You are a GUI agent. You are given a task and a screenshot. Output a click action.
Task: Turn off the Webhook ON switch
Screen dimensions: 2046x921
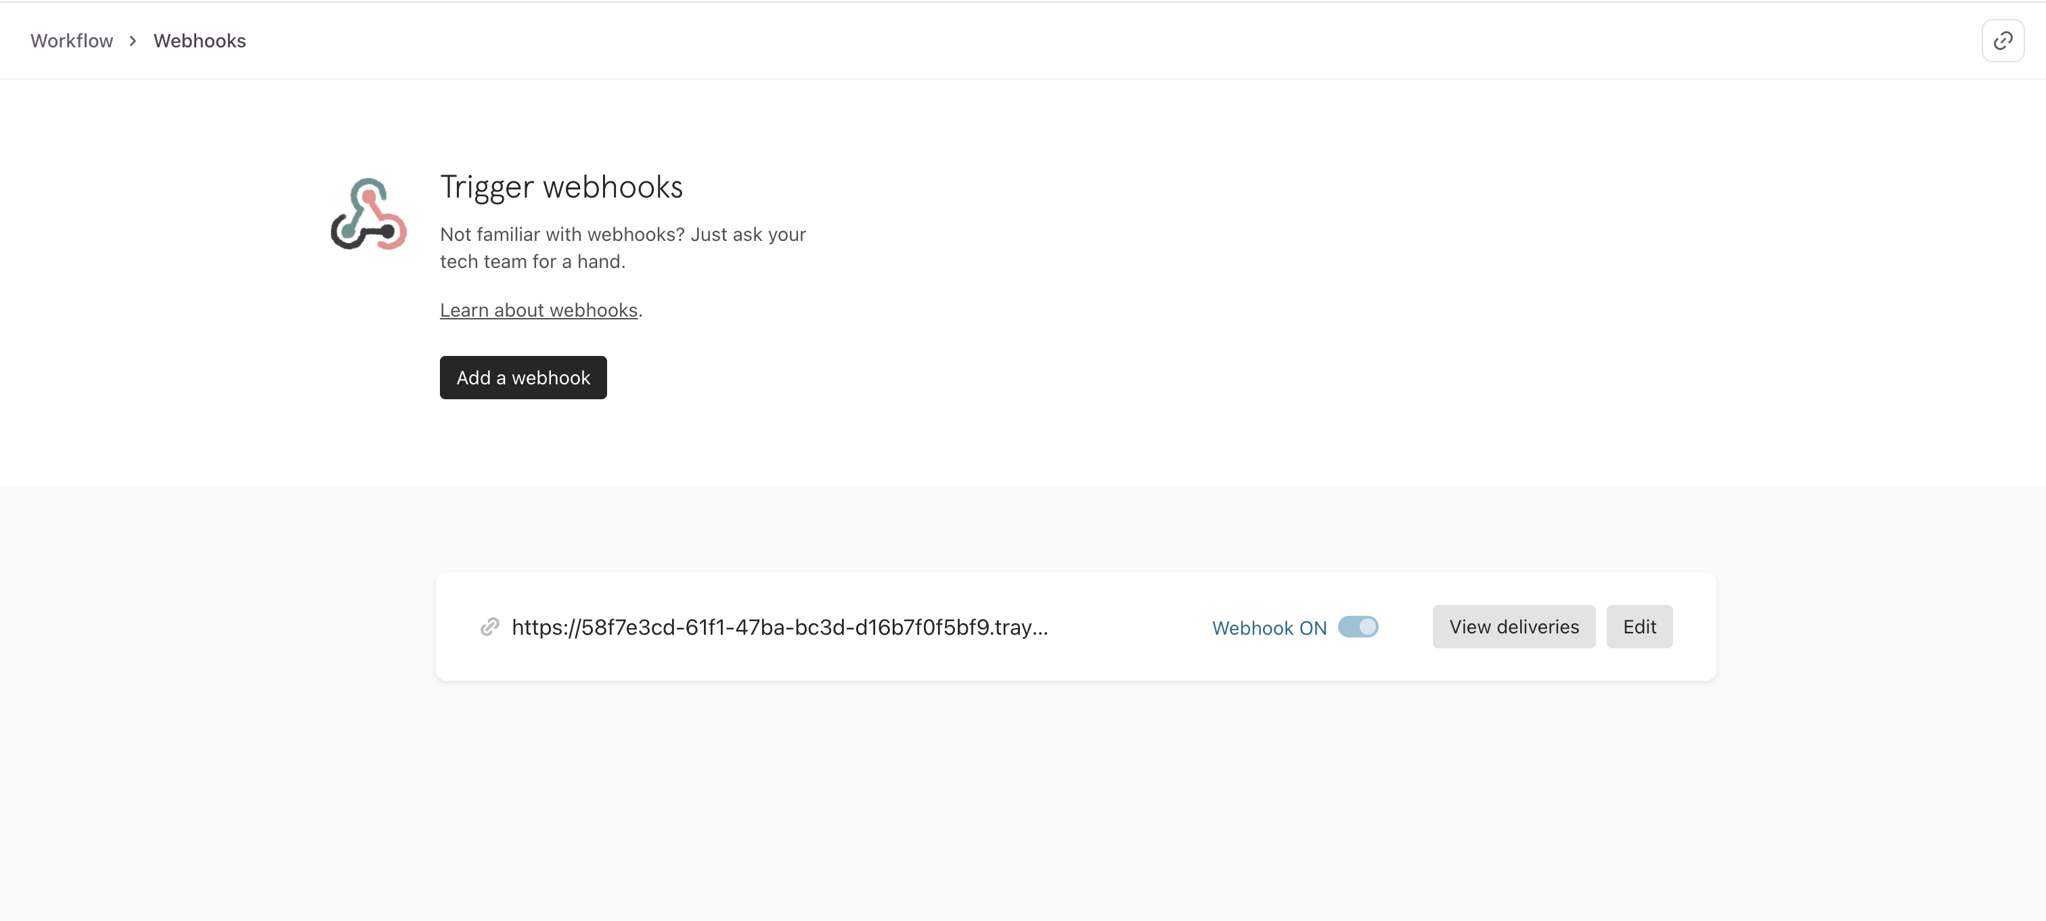tap(1358, 627)
